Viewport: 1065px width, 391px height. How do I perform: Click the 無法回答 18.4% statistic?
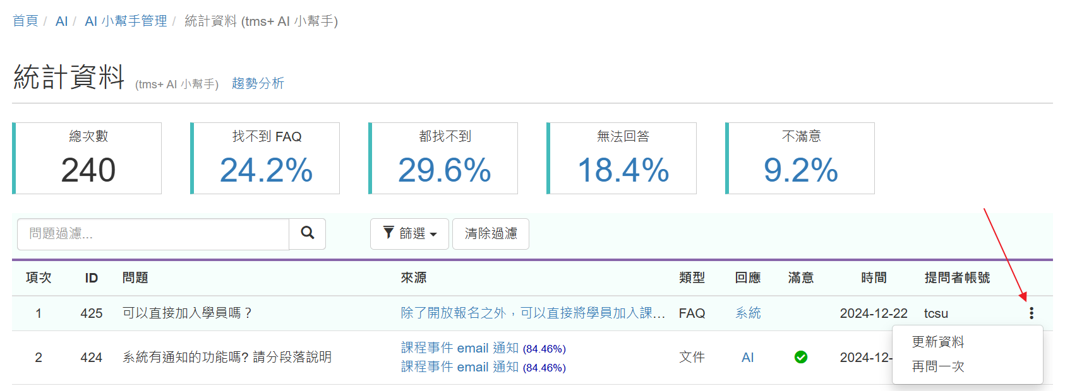623,170
